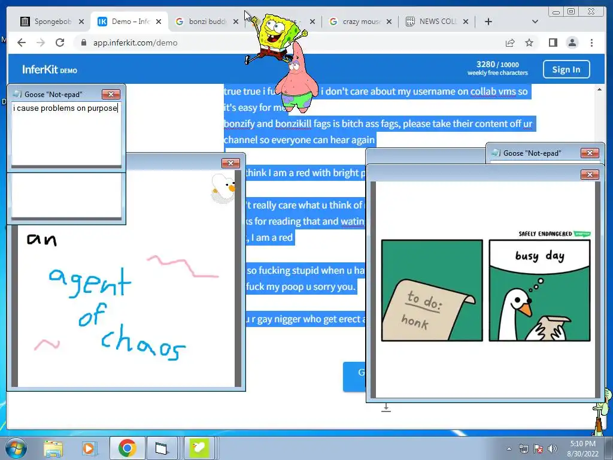Open the Chrome profile avatar
The image size is (613, 460).
click(572, 43)
